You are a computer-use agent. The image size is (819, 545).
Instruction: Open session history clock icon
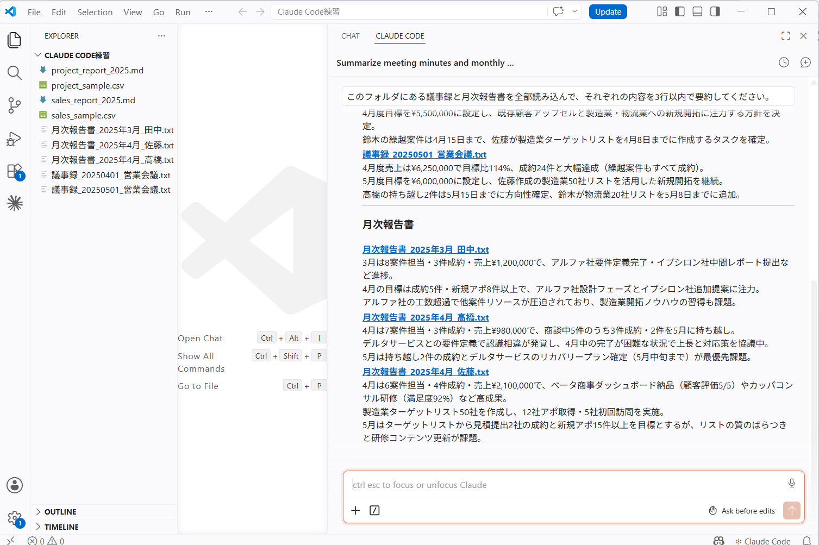click(x=784, y=62)
